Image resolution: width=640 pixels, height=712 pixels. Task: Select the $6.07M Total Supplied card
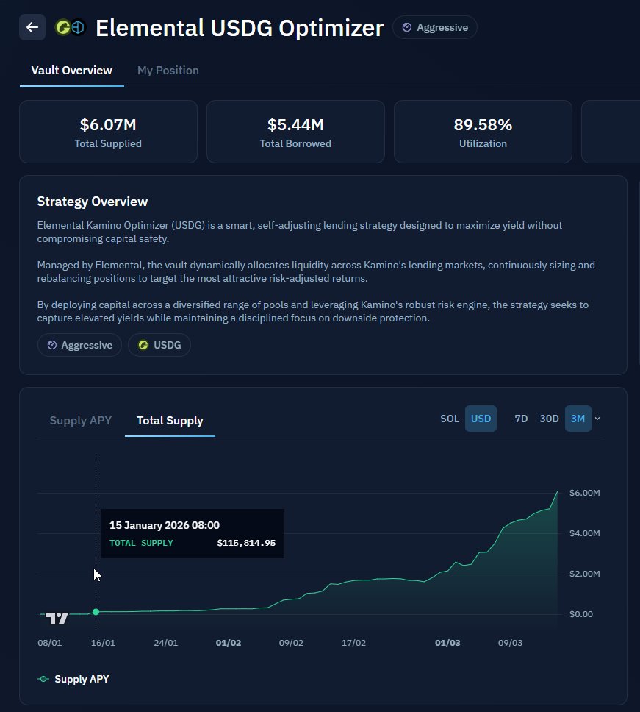click(x=109, y=132)
